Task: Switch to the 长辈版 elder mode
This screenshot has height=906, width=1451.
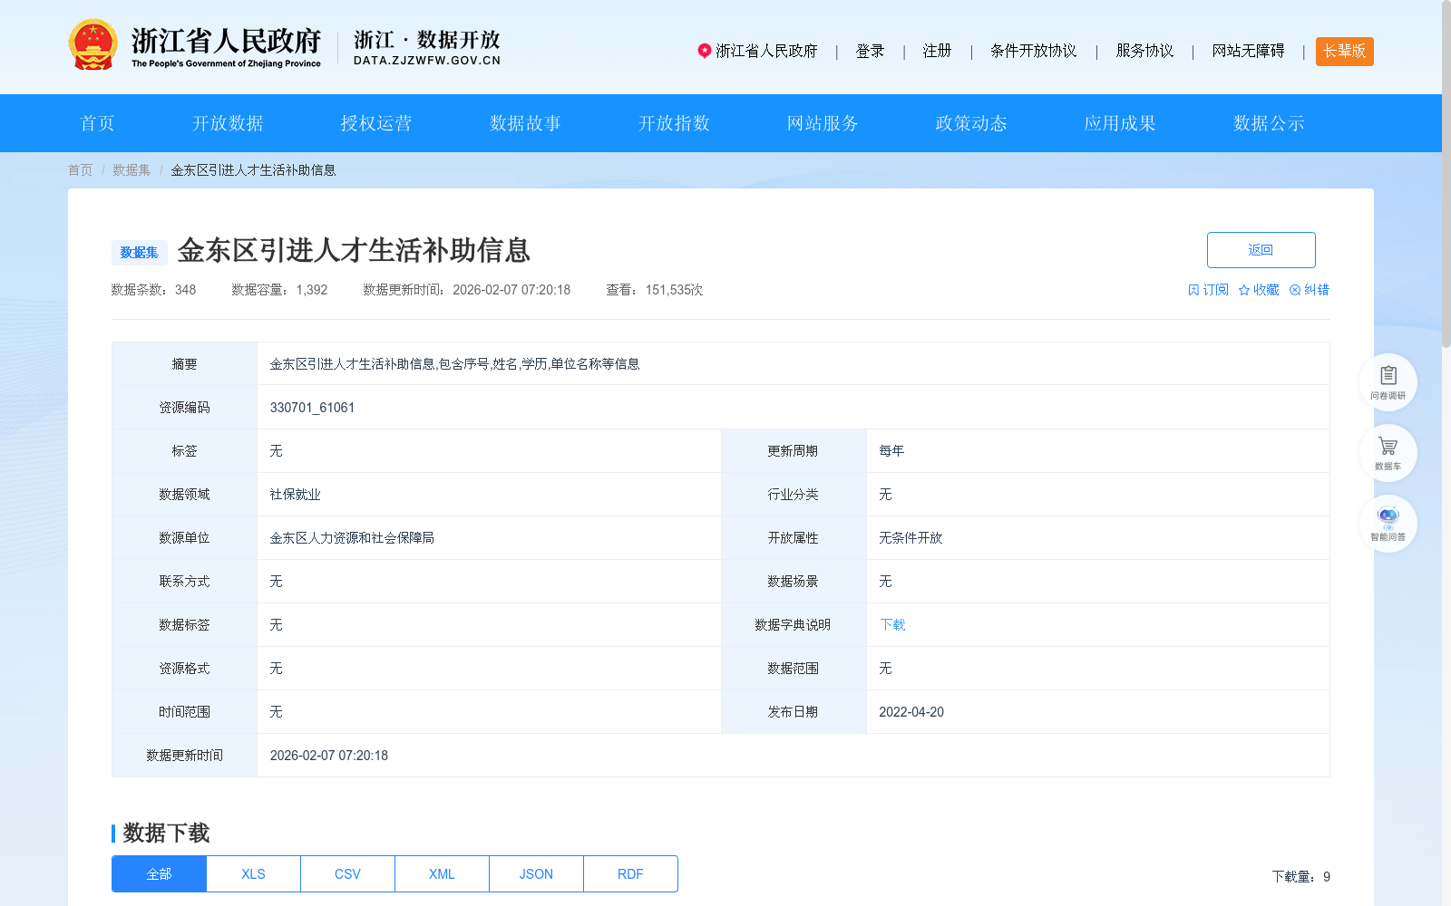Action: pos(1344,52)
